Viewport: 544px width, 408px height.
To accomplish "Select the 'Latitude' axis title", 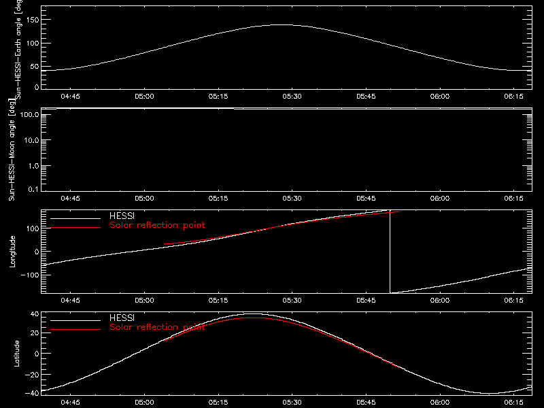I will click(16, 354).
